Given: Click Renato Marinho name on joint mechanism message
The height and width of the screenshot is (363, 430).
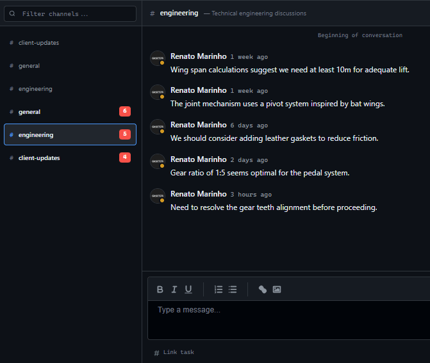Looking at the screenshot, I should [x=199, y=90].
